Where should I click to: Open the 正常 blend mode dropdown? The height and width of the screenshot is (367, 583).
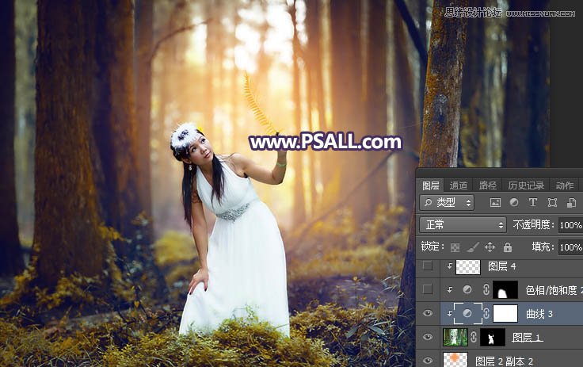pos(463,225)
